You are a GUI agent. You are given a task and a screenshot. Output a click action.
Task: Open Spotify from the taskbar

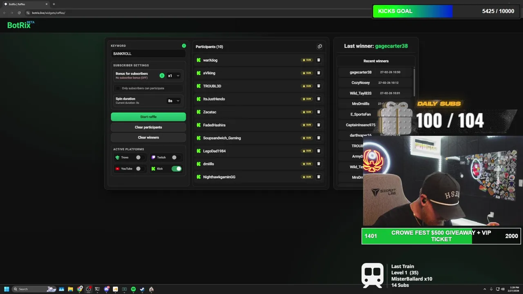pyautogui.click(x=133, y=289)
